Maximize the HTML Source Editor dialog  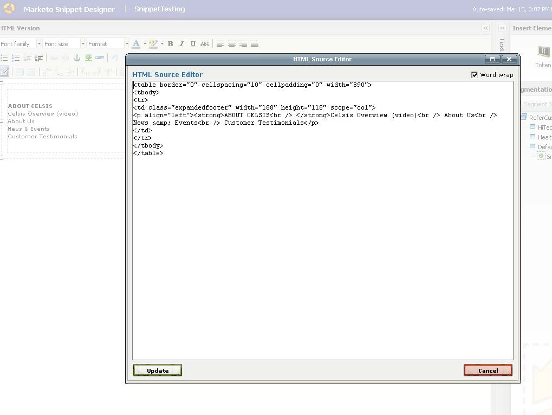click(492, 59)
